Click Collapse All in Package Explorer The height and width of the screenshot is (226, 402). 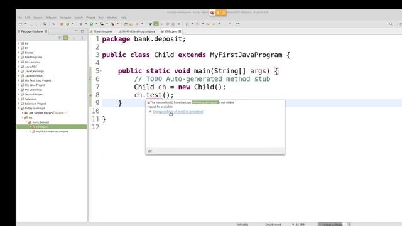(60, 38)
